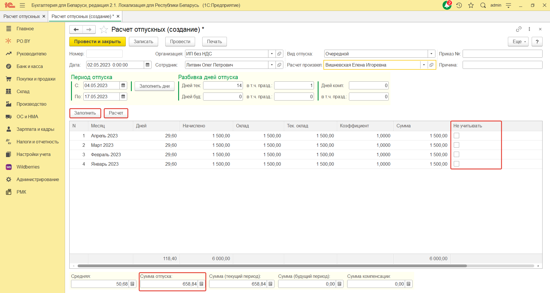Check 'Не учитывать' for Март 2023
The height and width of the screenshot is (293, 550).
pos(457,145)
